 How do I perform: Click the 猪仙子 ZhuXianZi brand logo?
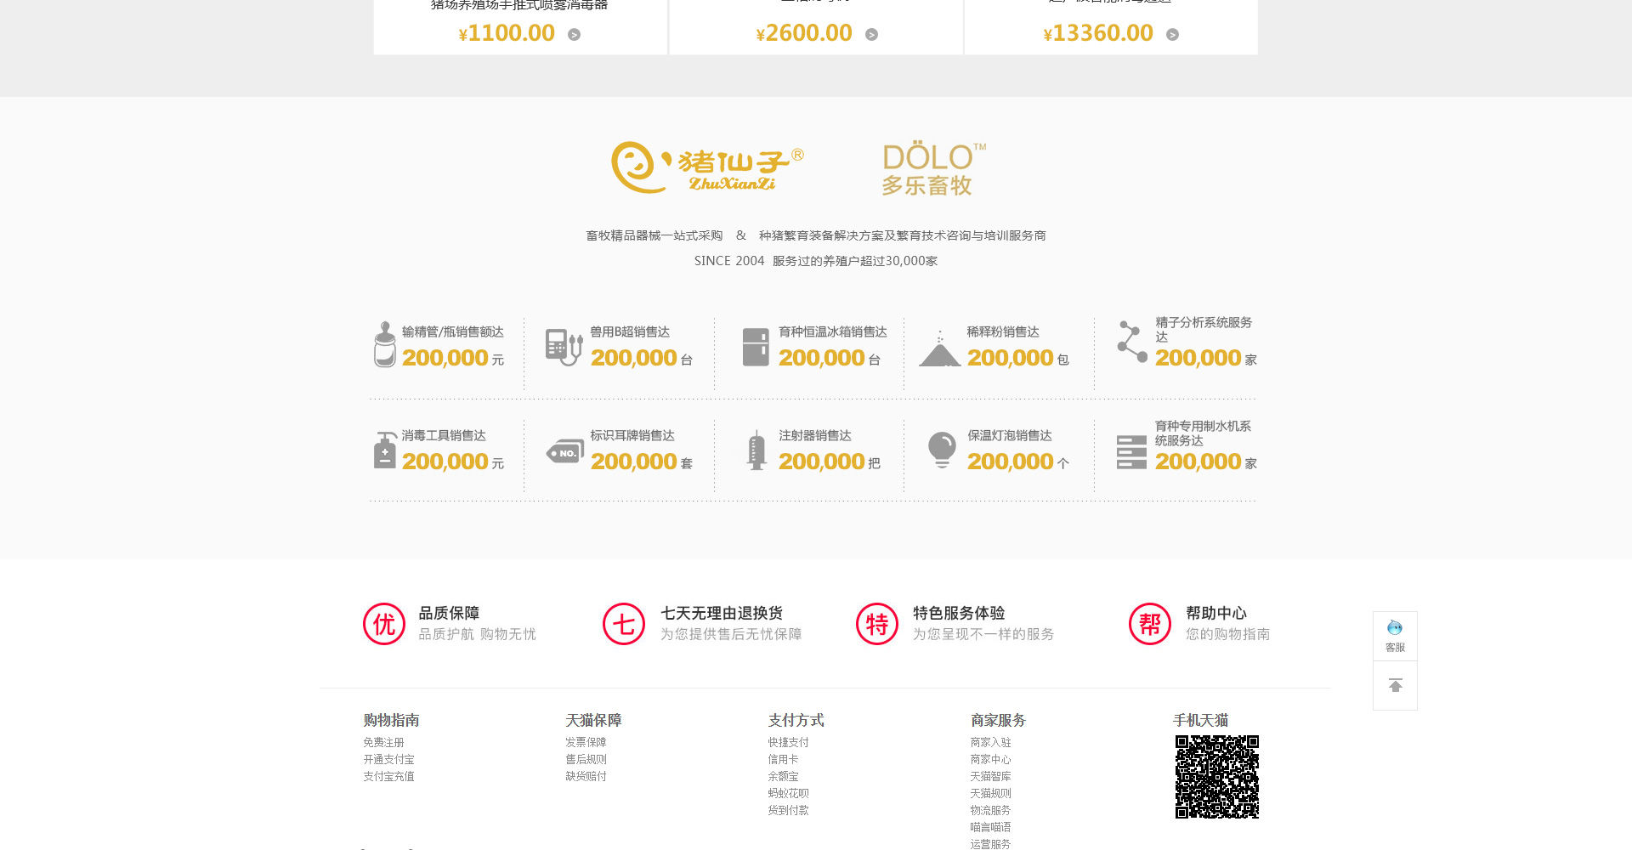(x=706, y=167)
